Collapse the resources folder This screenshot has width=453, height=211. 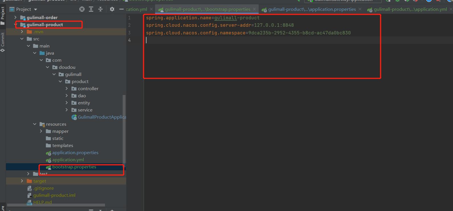(35, 124)
